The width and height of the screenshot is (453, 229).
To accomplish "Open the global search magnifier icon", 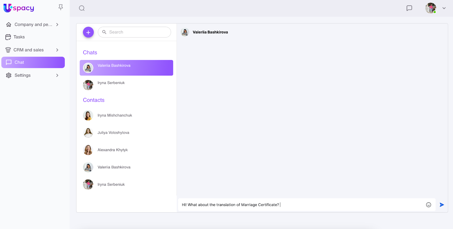I will pos(82,8).
